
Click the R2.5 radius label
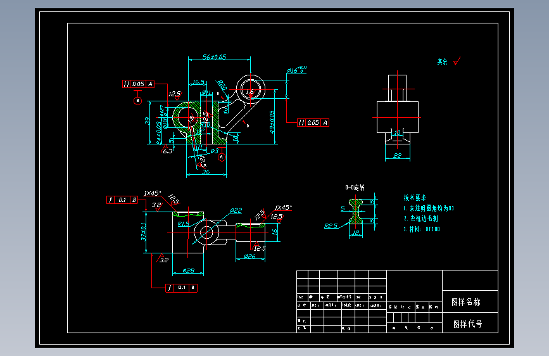click(331, 226)
